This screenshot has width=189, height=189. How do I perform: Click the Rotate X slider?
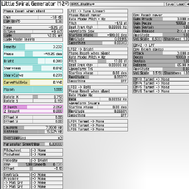[33, 97]
